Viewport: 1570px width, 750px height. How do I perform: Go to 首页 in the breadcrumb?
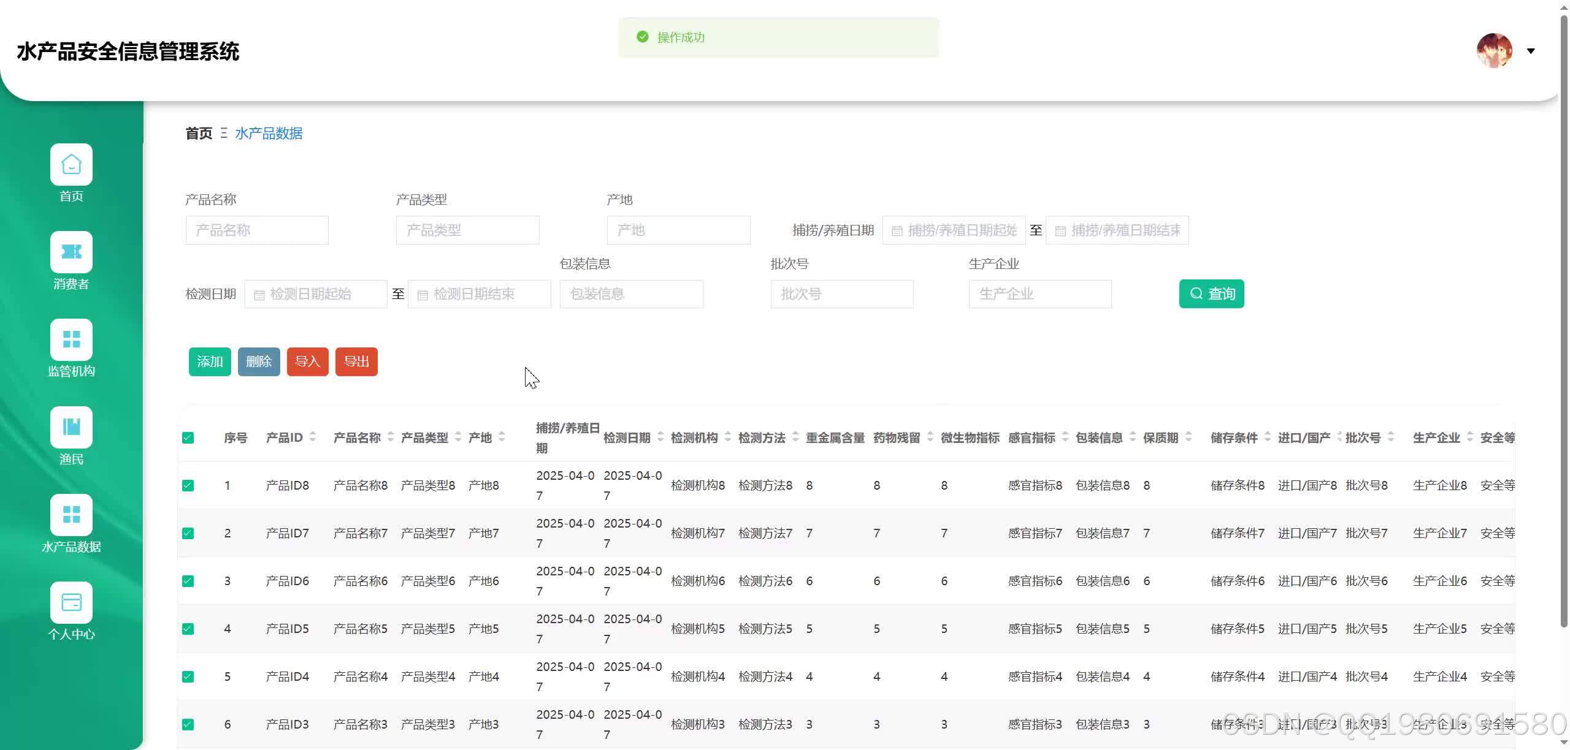[199, 134]
